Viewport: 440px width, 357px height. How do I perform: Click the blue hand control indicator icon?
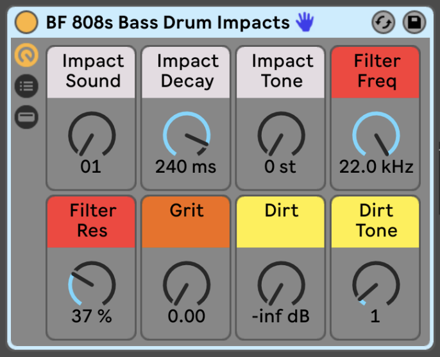click(x=305, y=22)
